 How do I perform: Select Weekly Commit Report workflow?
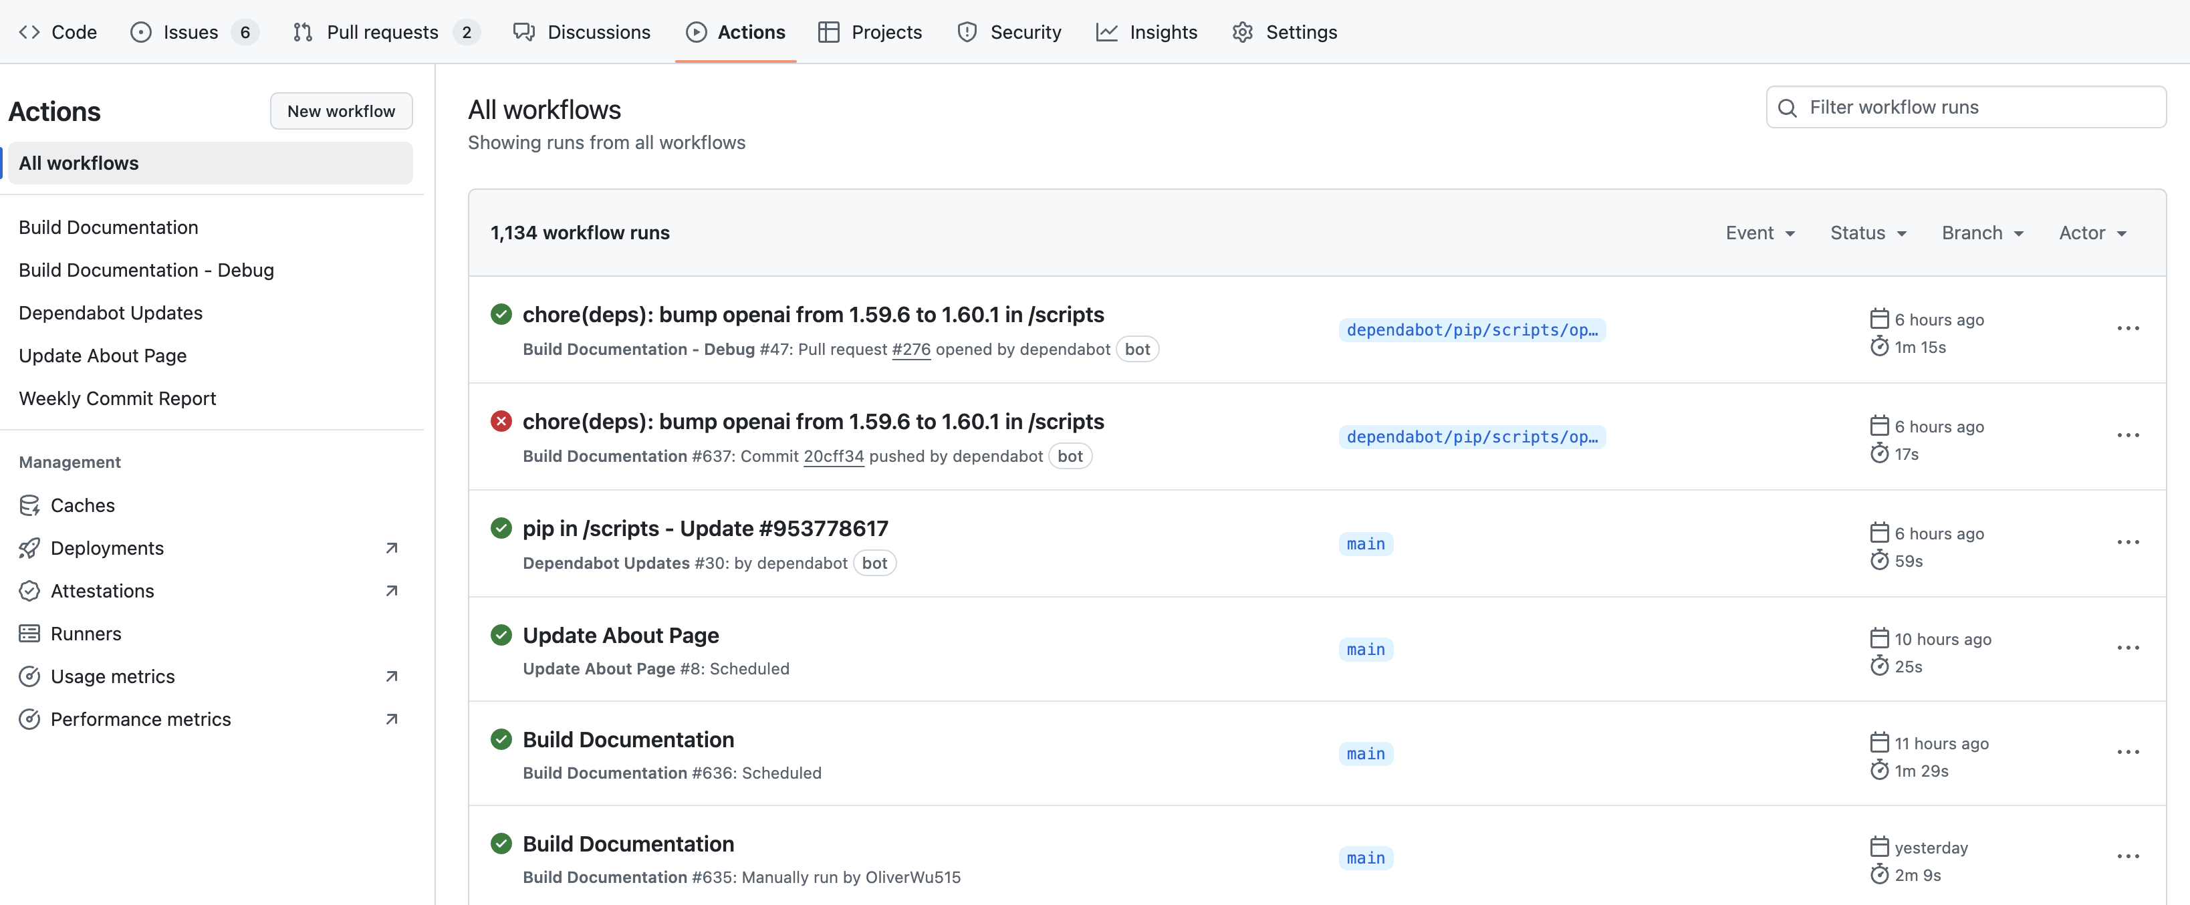[118, 398]
